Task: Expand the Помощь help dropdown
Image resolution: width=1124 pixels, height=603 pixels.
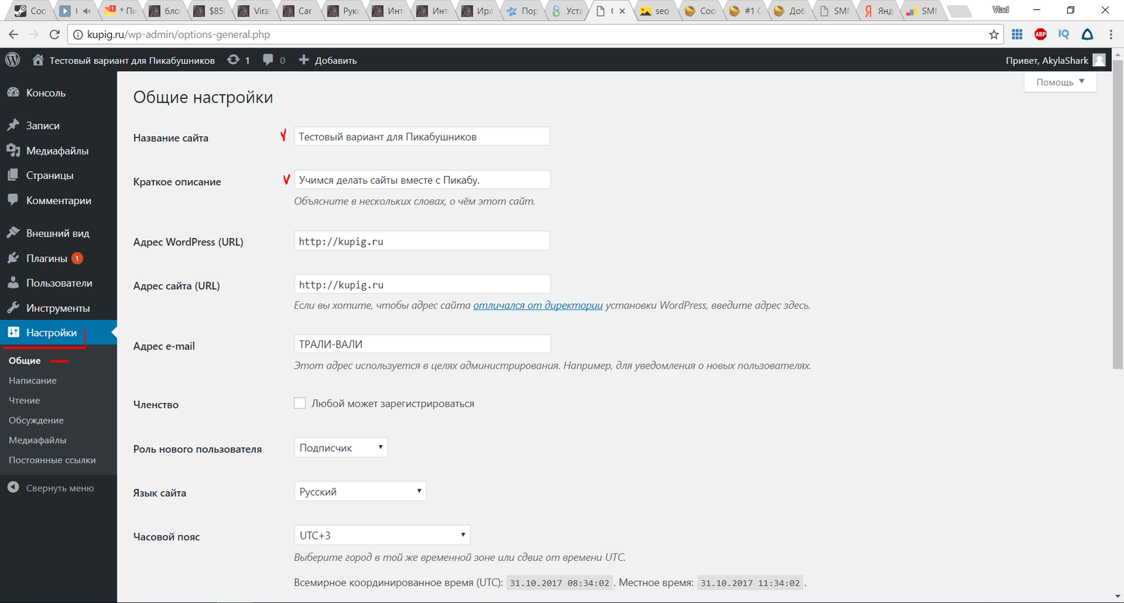Action: tap(1060, 82)
